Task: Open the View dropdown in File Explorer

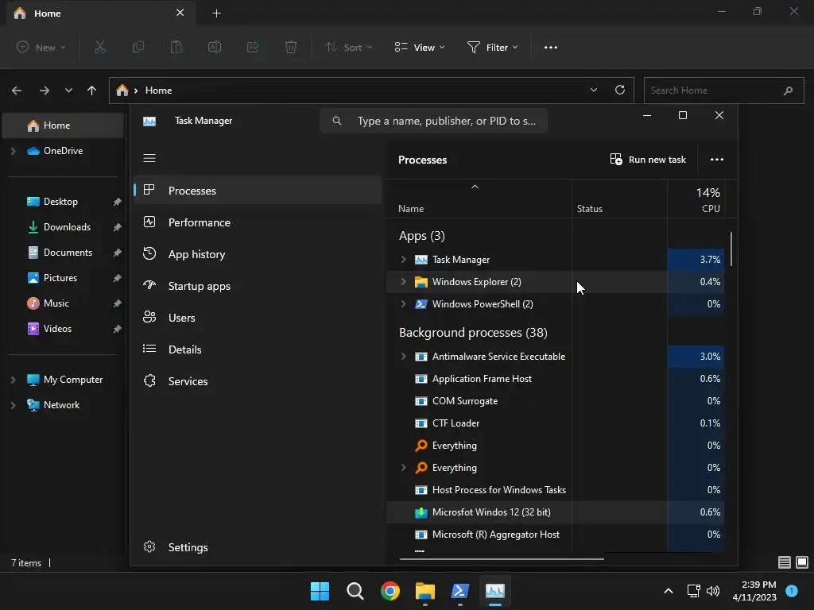Action: tap(420, 47)
